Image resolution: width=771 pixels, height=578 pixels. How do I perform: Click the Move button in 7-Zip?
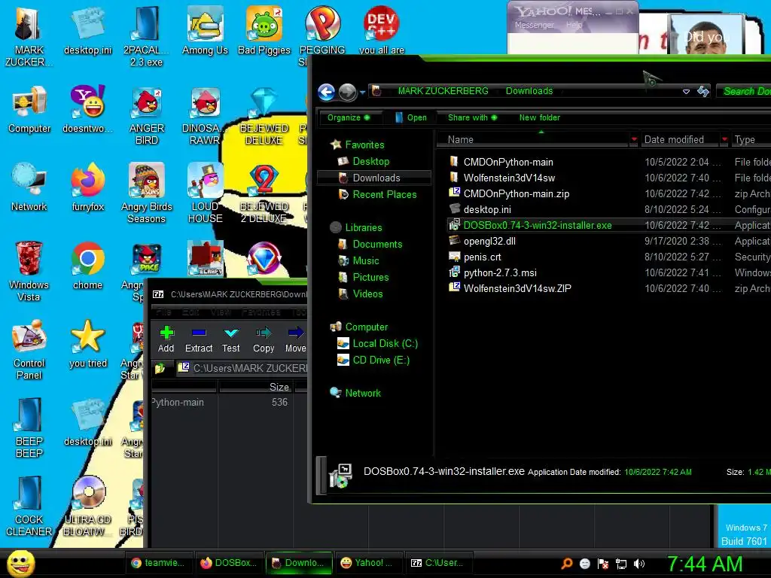pyautogui.click(x=295, y=339)
